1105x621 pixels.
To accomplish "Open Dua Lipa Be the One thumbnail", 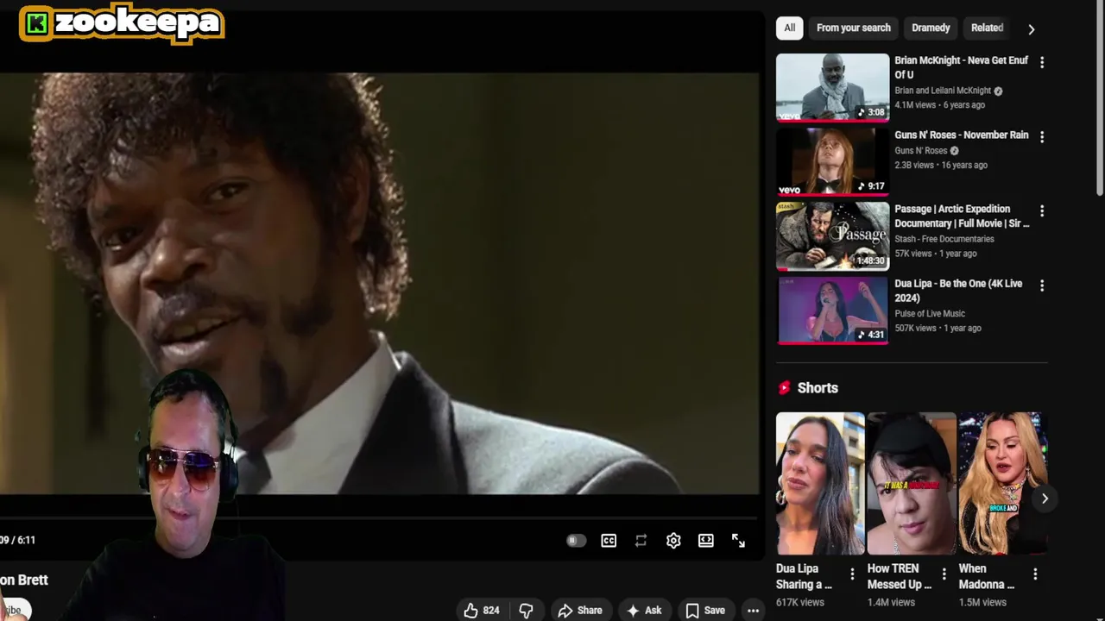I will 832,310.
